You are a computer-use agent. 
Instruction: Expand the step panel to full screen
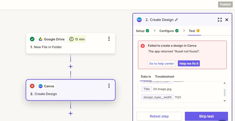tap(220, 20)
